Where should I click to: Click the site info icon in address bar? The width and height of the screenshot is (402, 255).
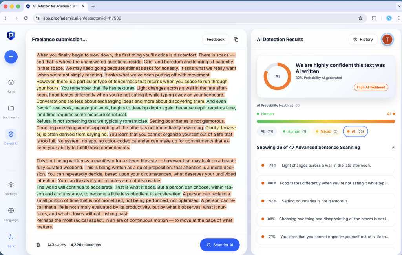click(x=38, y=18)
